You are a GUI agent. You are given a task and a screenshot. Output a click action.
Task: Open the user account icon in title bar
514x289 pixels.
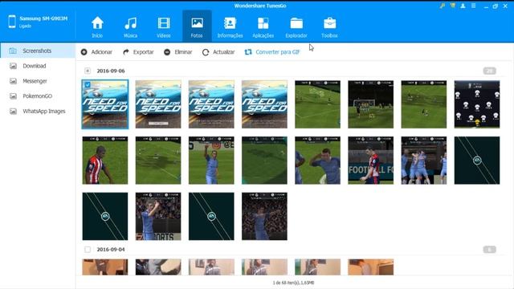pyautogui.click(x=463, y=6)
